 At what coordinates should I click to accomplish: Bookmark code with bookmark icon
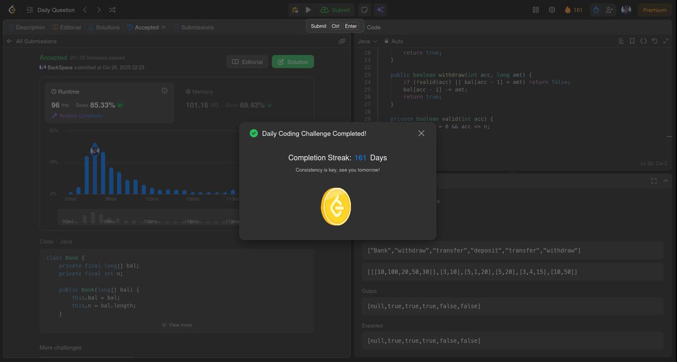point(632,41)
